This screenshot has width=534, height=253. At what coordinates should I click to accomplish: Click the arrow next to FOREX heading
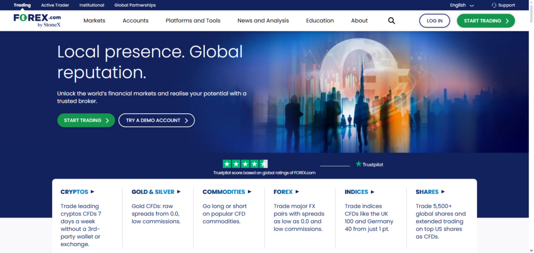[297, 192]
